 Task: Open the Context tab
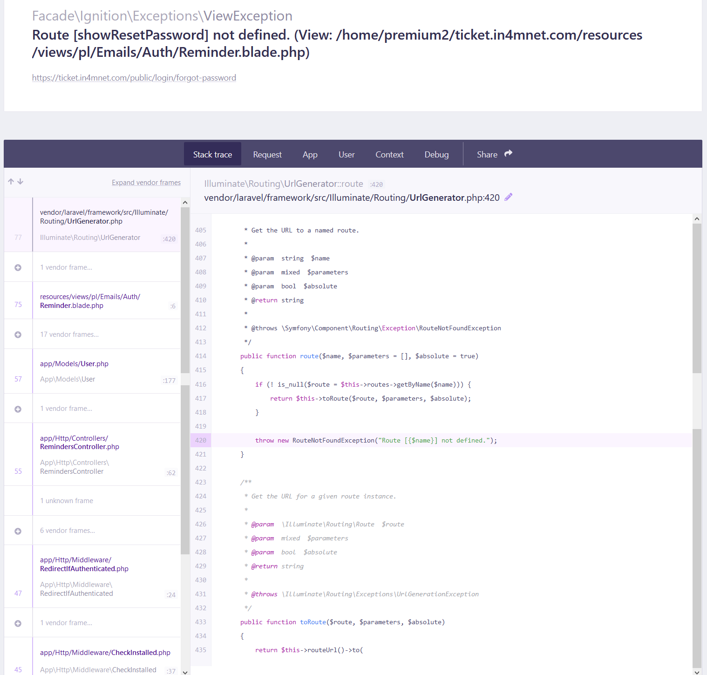pos(389,154)
